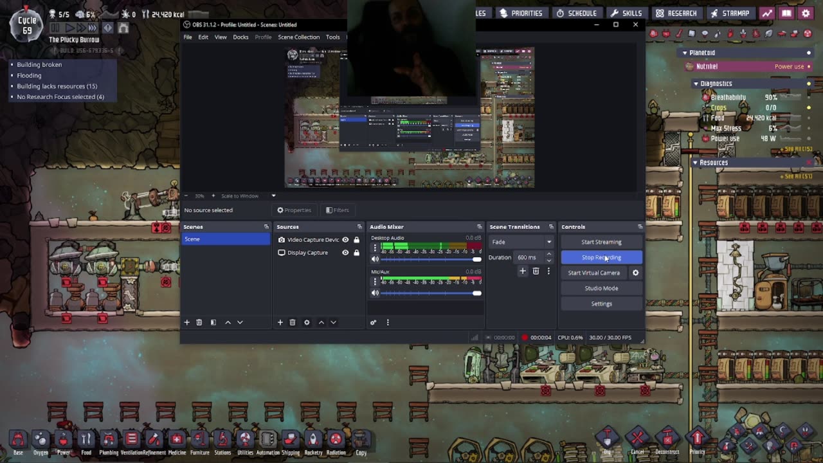Toggle visibility of Display Capture source
This screenshot has height=463, width=823.
tap(345, 253)
